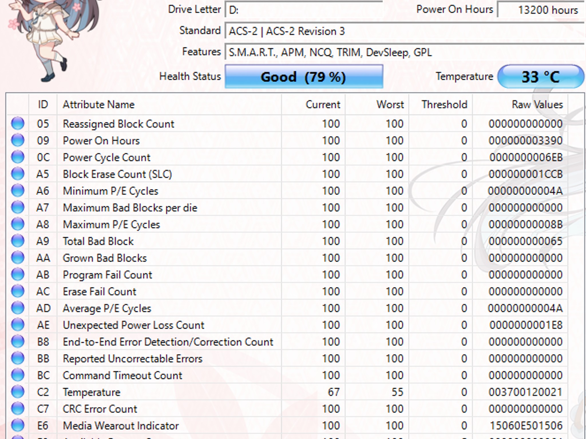Viewport: 586px width, 439px height.
Task: Click the status orb for Temperature row
Action: pyautogui.click(x=18, y=392)
